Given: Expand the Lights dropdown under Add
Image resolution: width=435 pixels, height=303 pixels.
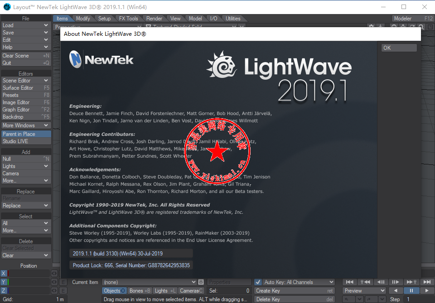Looking at the screenshot, I should click(26, 166).
